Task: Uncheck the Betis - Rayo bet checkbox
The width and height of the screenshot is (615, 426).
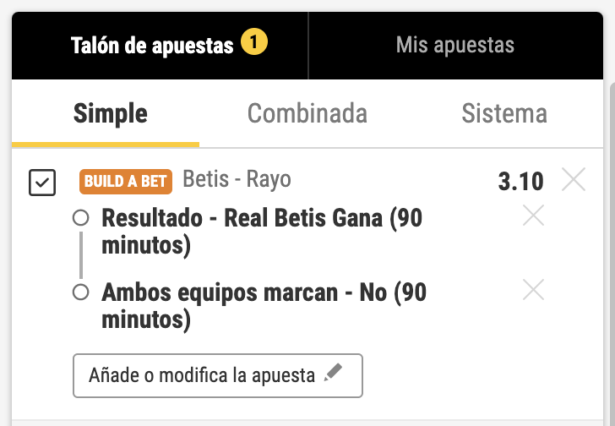Action: 42,183
